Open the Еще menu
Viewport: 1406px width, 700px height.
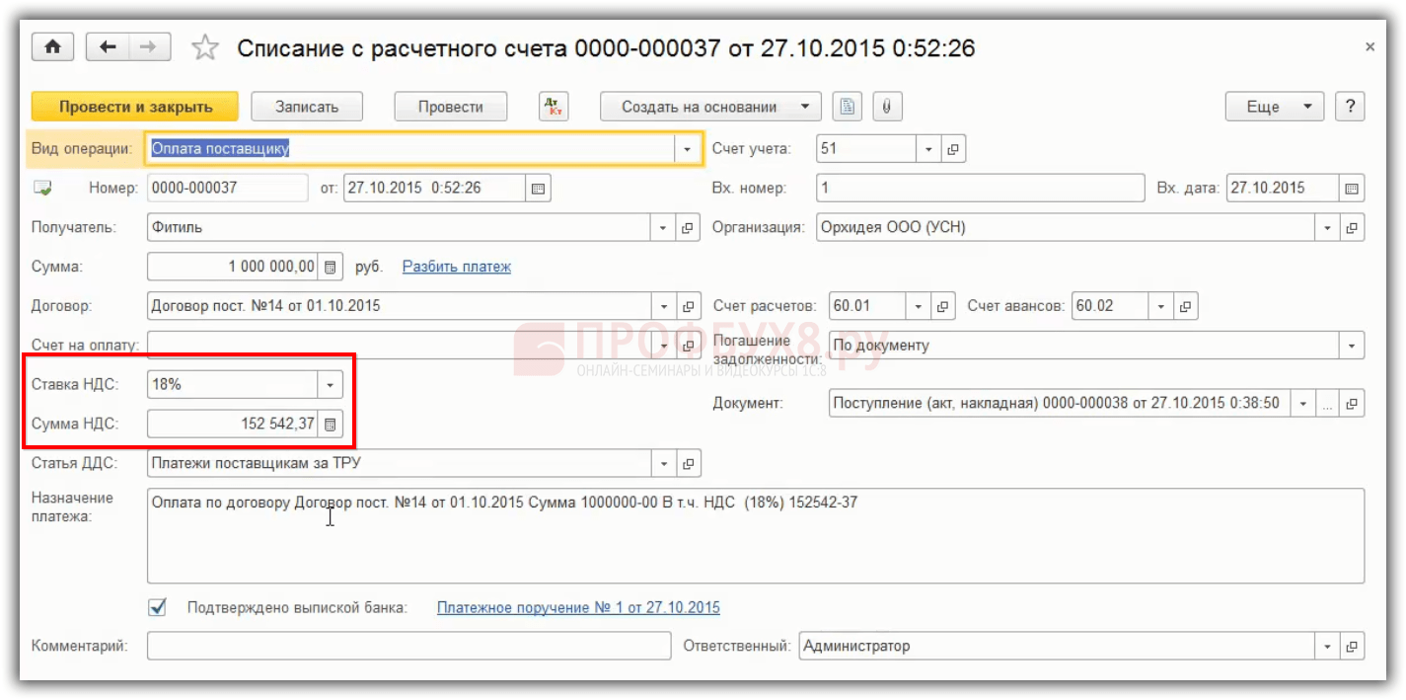click(x=1274, y=107)
